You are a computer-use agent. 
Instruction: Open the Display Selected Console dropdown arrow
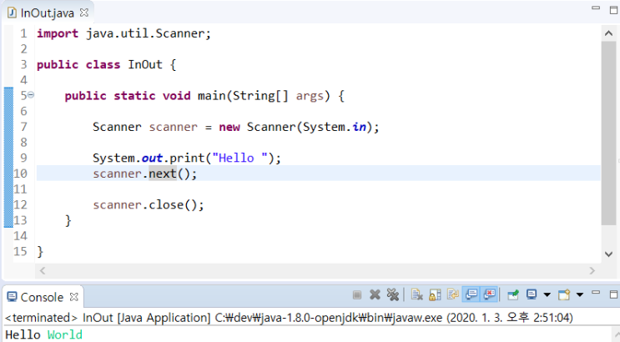click(x=547, y=295)
